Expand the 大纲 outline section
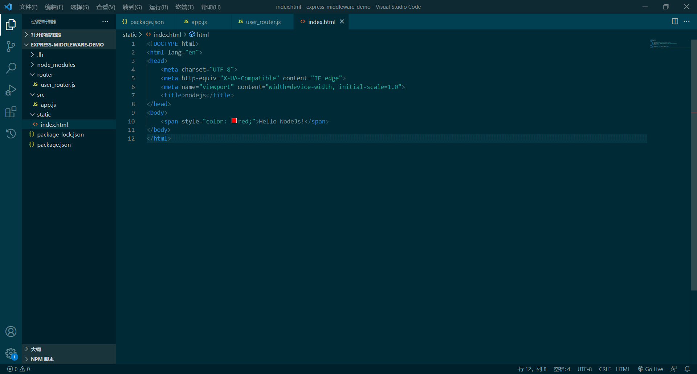 click(x=69, y=349)
